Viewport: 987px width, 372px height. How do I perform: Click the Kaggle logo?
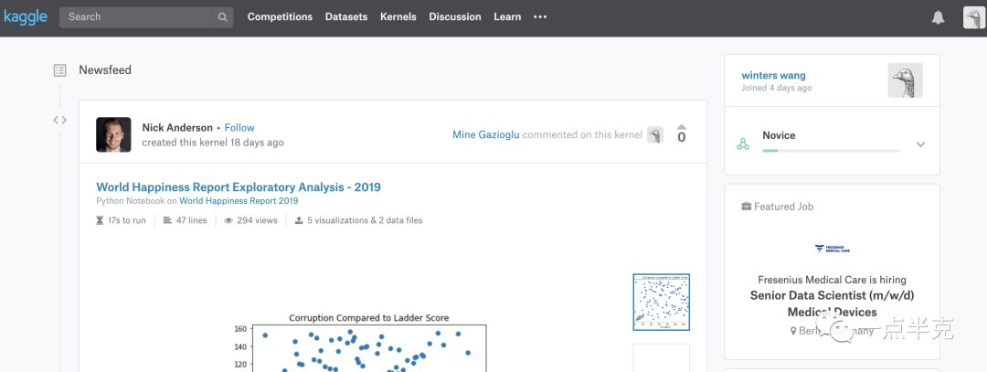[26, 16]
